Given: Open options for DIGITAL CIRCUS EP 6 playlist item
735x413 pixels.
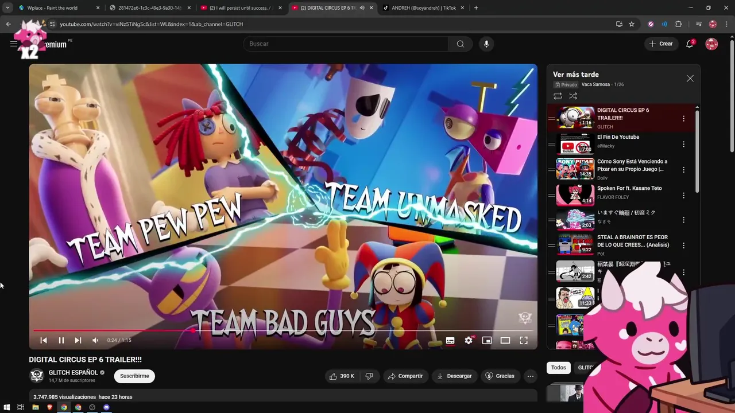Looking at the screenshot, I should pyautogui.click(x=683, y=119).
